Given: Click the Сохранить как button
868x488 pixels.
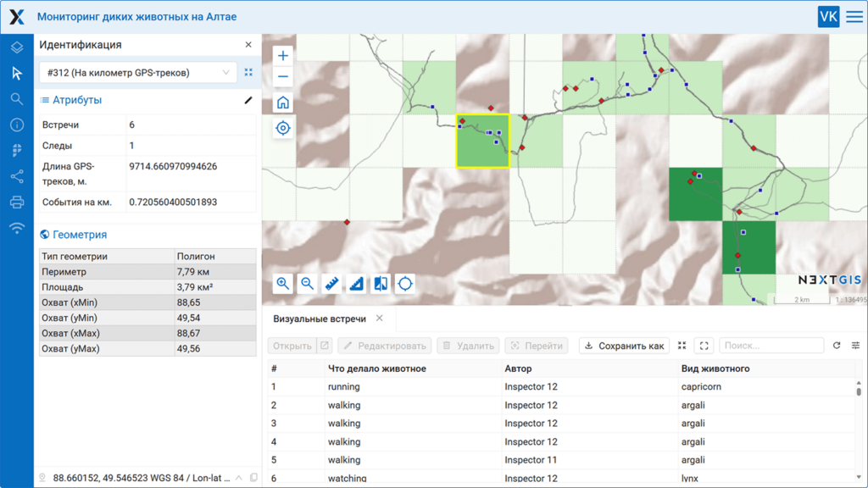Looking at the screenshot, I should click(x=625, y=346).
